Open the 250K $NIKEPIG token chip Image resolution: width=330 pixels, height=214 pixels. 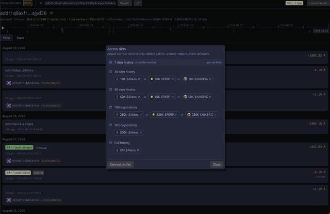201,115
